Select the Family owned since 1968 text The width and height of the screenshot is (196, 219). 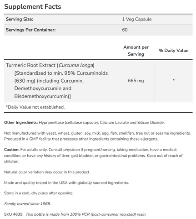point(27,204)
